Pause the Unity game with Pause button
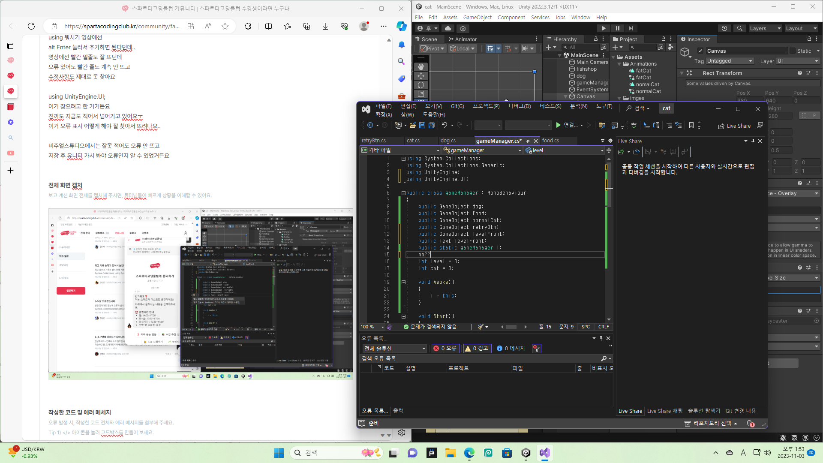The width and height of the screenshot is (823, 463). pos(617,28)
